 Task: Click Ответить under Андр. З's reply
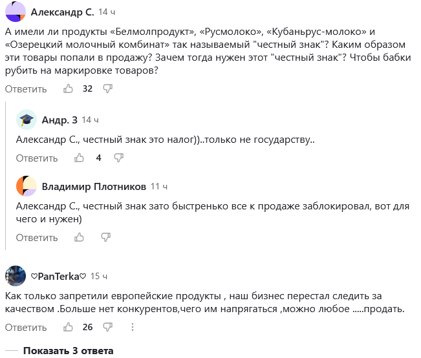[x=37, y=158]
